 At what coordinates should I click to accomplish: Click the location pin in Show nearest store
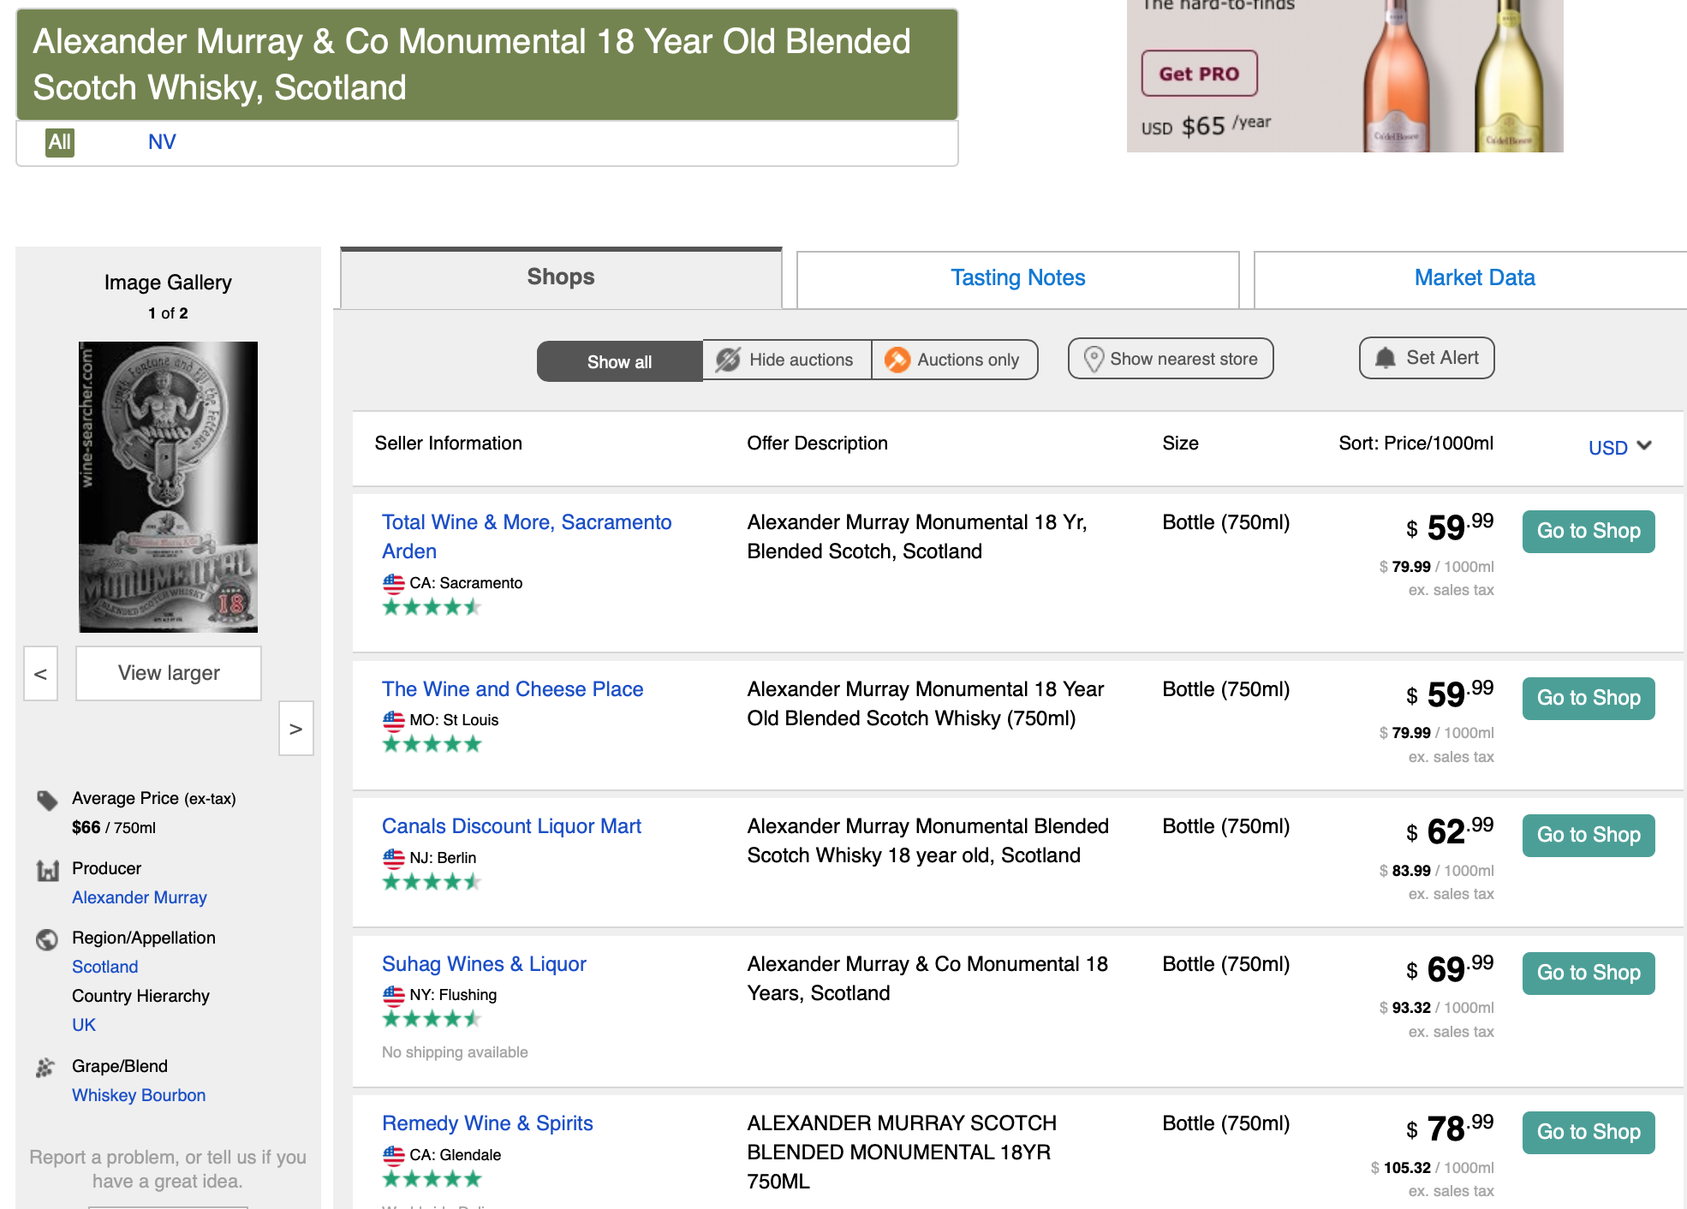(1094, 359)
